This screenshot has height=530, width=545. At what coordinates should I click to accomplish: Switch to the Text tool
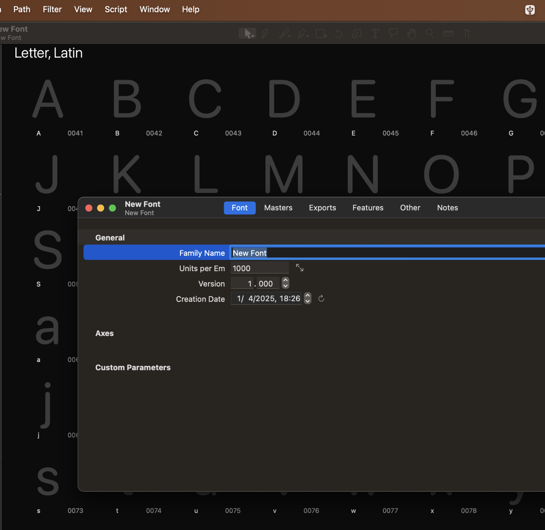pos(375,33)
